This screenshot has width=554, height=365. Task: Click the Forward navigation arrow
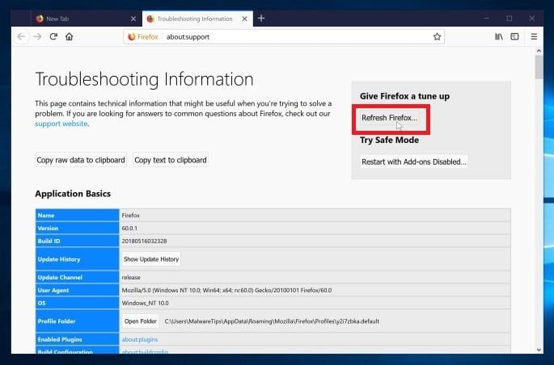(x=37, y=36)
